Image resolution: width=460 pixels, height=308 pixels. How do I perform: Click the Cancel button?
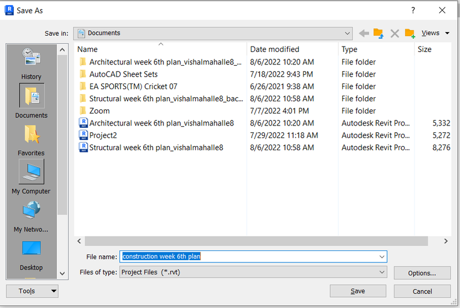pyautogui.click(x=422, y=291)
